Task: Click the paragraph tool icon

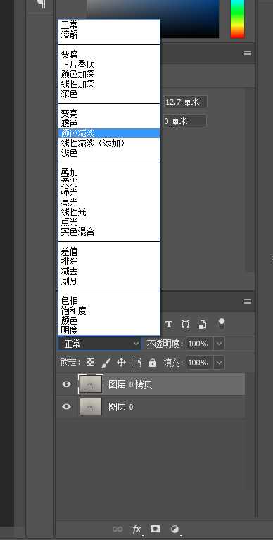Action: click(41, 4)
